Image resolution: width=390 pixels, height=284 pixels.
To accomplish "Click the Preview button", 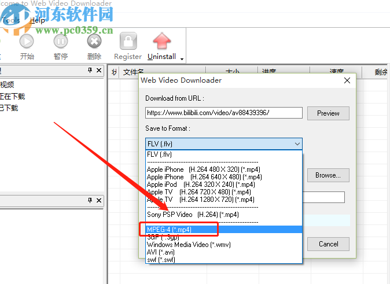I will (x=328, y=113).
